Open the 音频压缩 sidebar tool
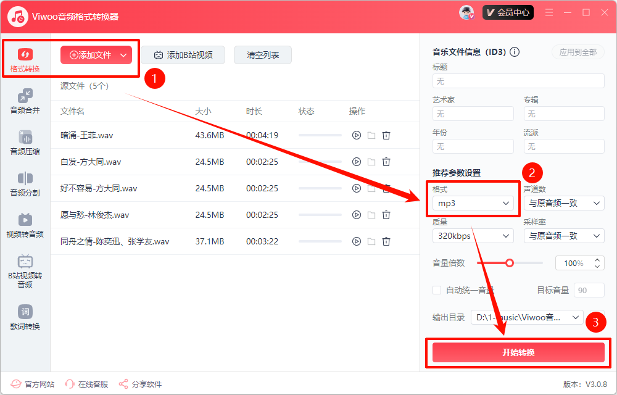Image resolution: width=617 pixels, height=395 pixels. coord(25,143)
